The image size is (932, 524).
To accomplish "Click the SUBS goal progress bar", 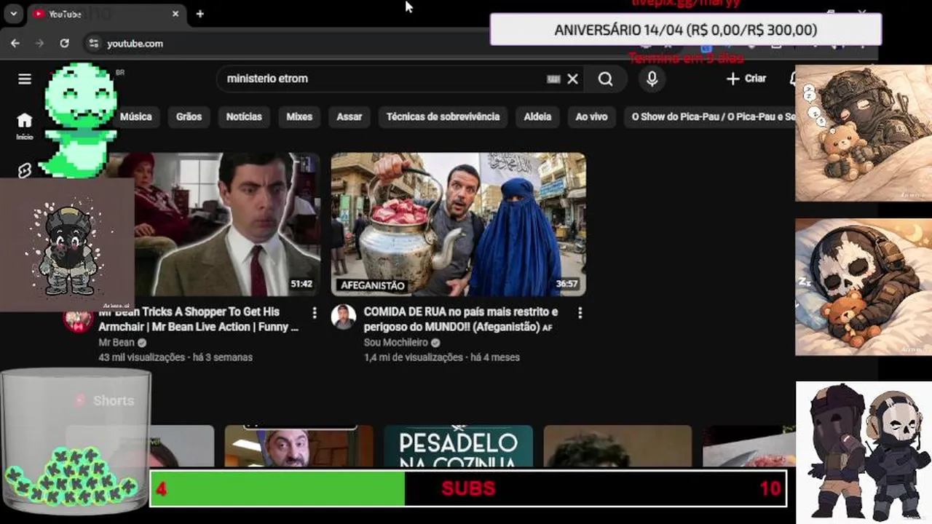I will [x=468, y=488].
